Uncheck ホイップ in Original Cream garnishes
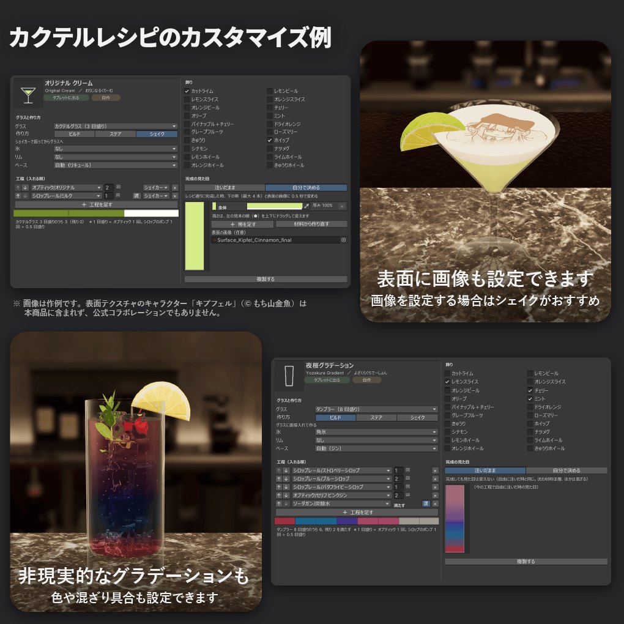Screen dimensions: 624x624 (270, 141)
